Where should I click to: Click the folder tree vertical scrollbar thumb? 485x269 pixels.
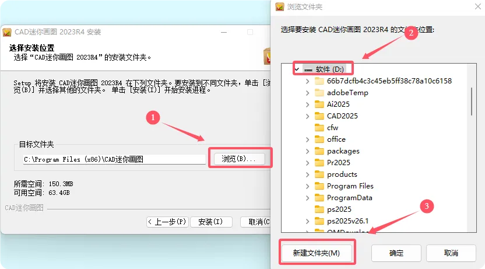[x=472, y=101]
